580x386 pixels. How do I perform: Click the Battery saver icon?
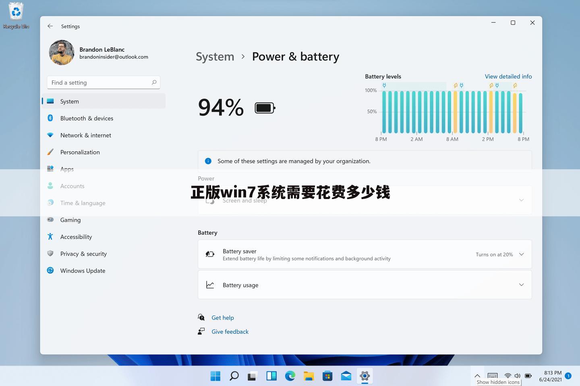pos(210,254)
